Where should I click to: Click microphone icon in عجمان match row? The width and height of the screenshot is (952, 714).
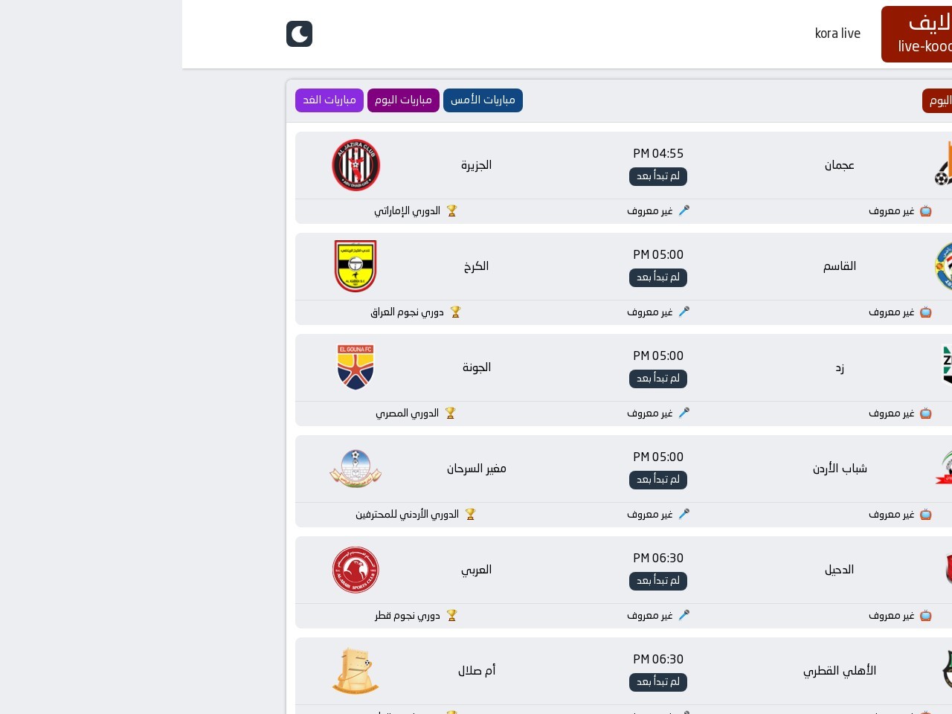pyautogui.click(x=684, y=211)
